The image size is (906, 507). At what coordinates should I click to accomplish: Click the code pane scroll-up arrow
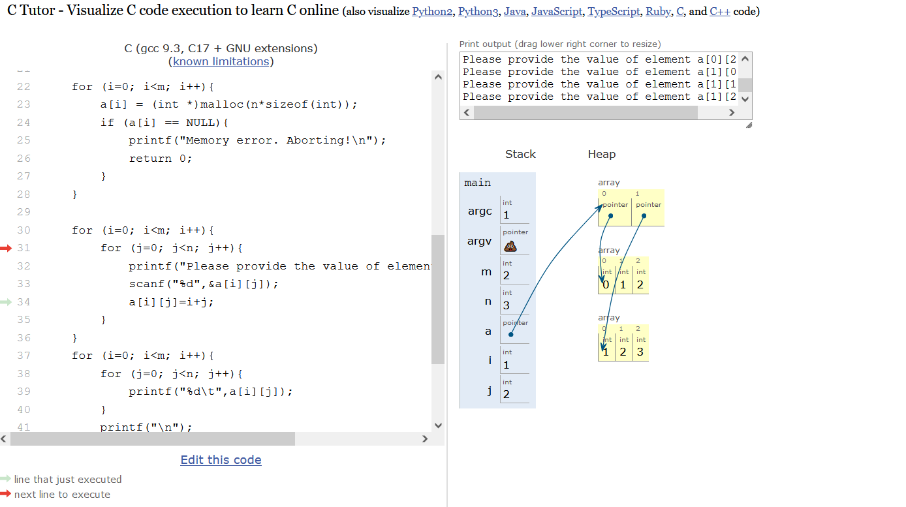(x=438, y=78)
